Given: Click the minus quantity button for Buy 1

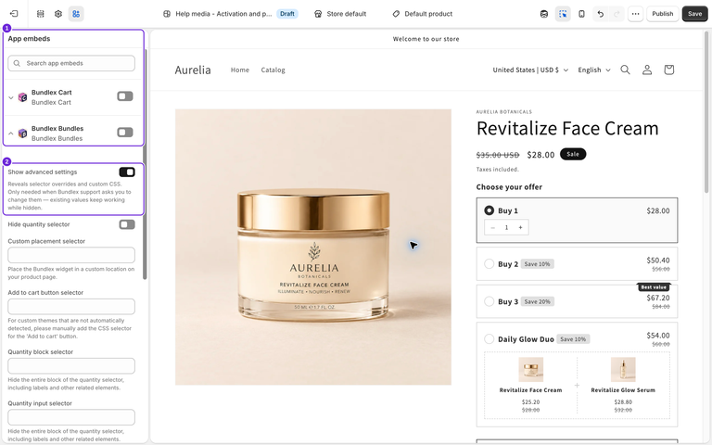Looking at the screenshot, I should [492, 227].
